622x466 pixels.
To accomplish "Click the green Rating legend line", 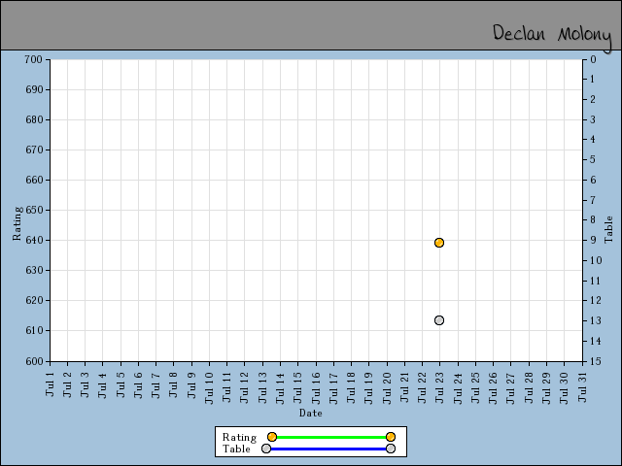I will [x=331, y=437].
